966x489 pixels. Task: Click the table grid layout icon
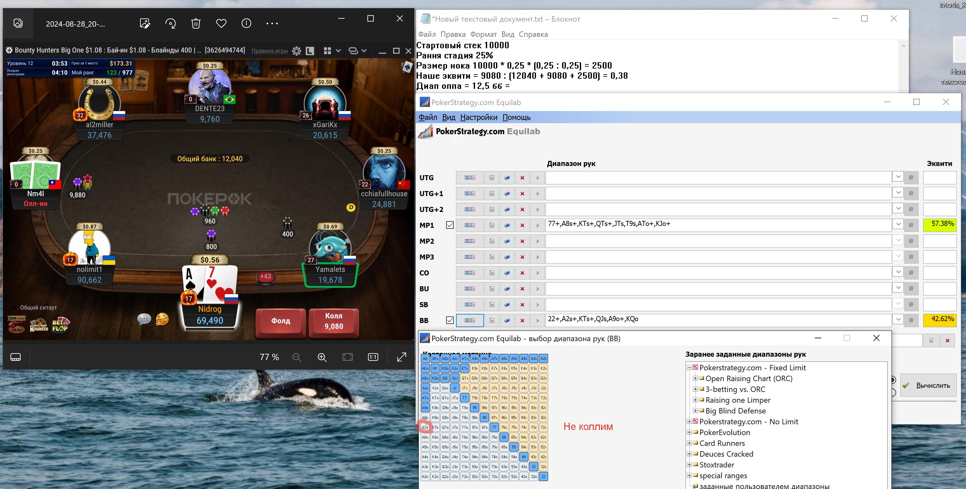[x=327, y=50]
